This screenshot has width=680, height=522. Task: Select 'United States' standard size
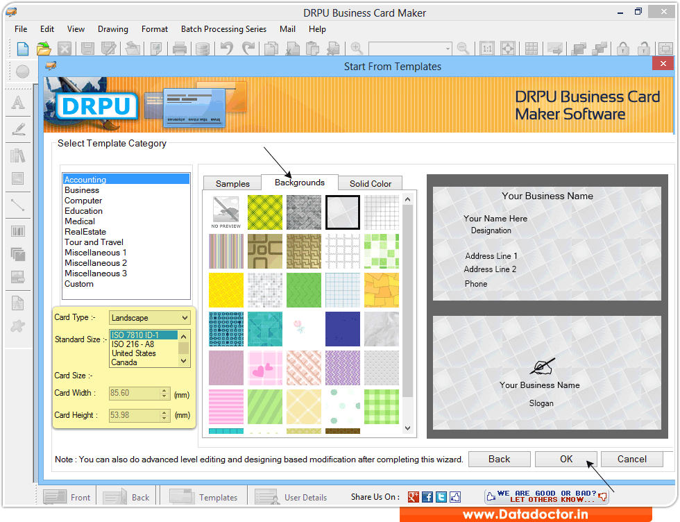pyautogui.click(x=133, y=353)
